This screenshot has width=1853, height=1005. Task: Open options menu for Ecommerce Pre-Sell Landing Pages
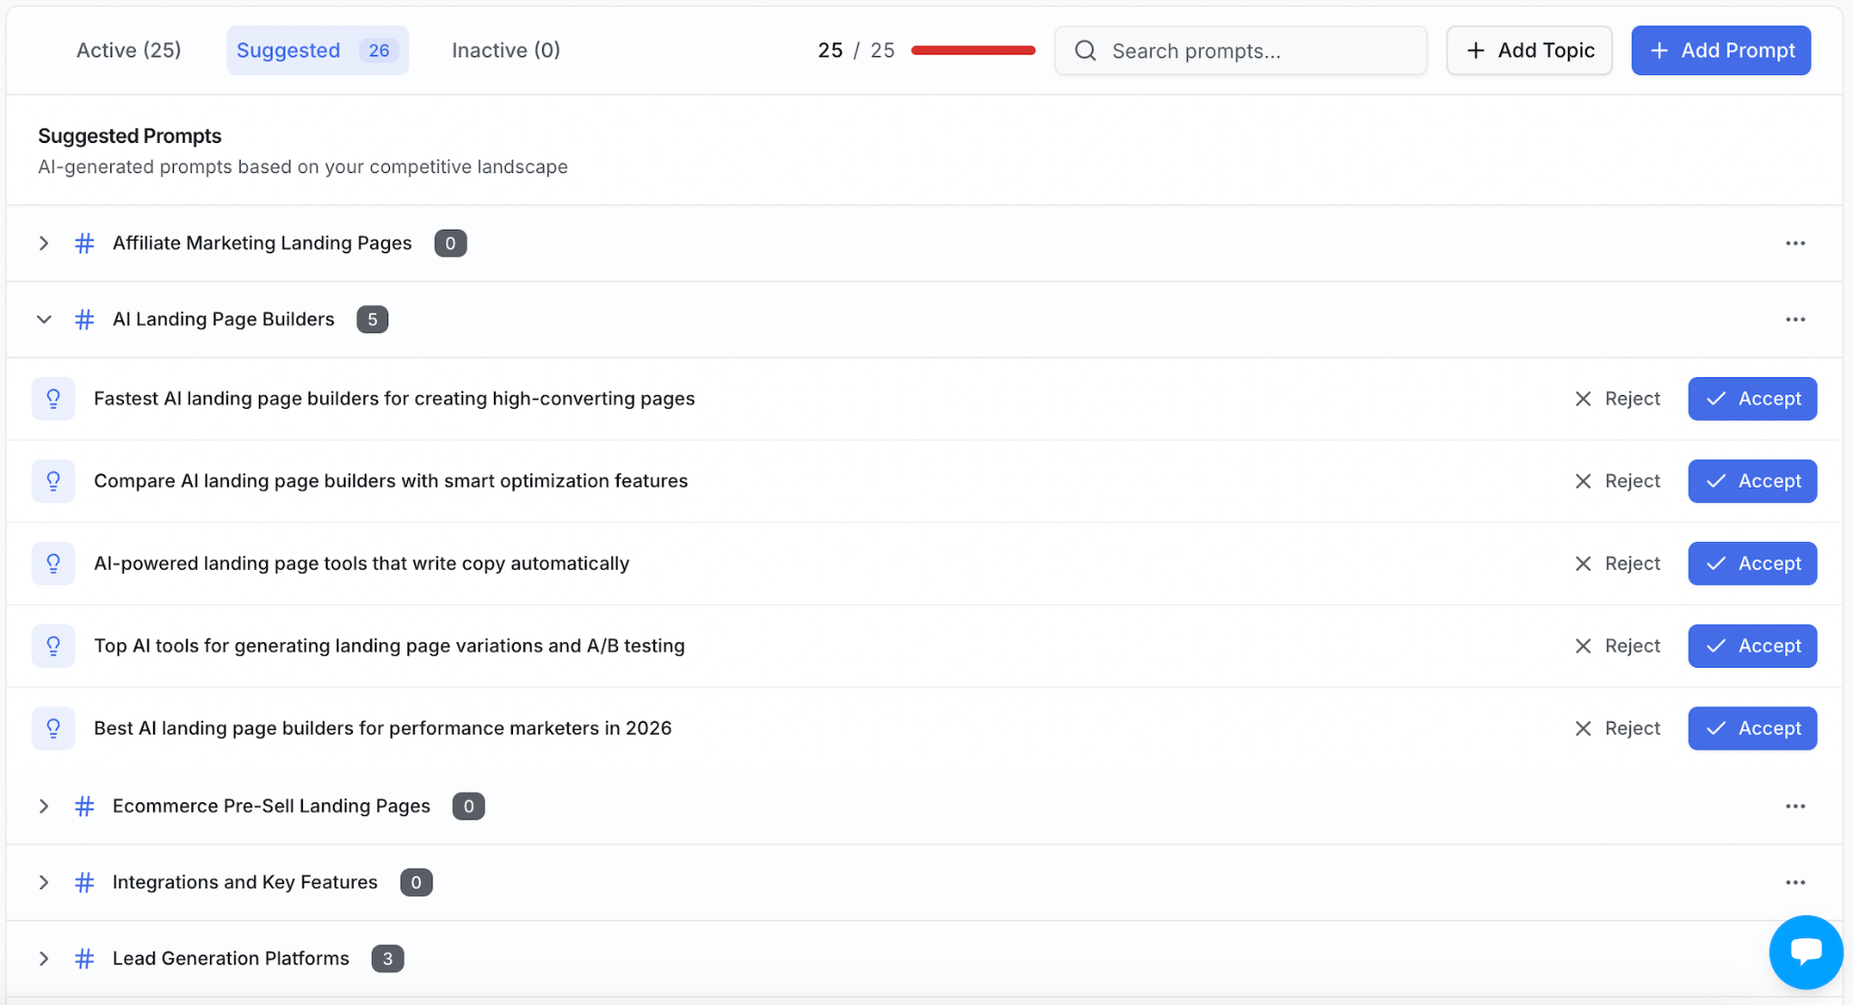tap(1795, 806)
